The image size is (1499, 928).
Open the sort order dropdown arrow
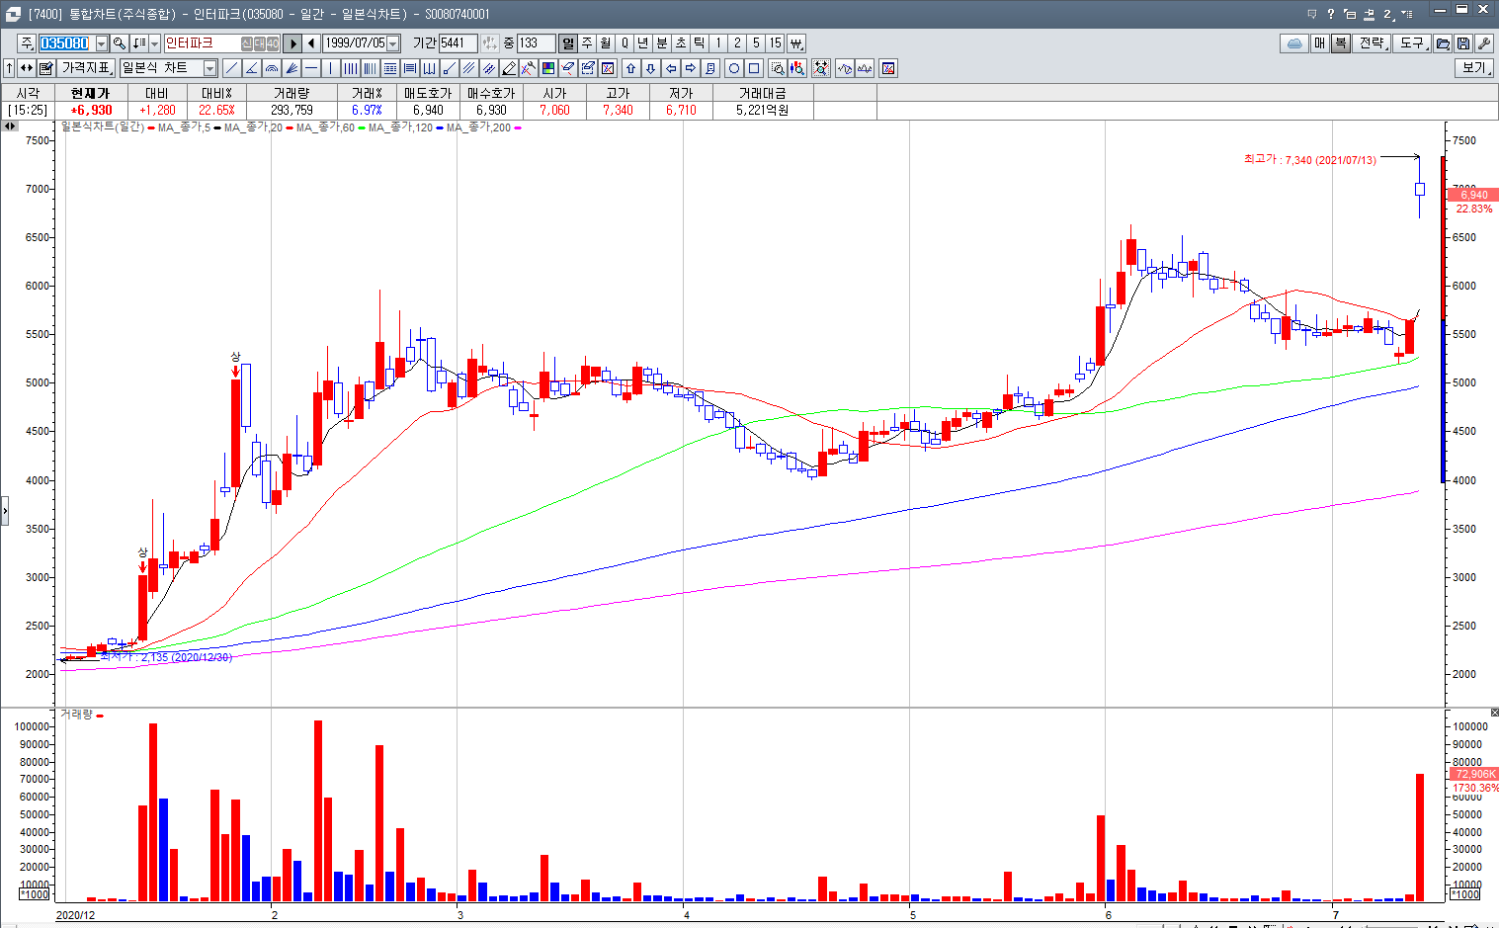point(154,43)
